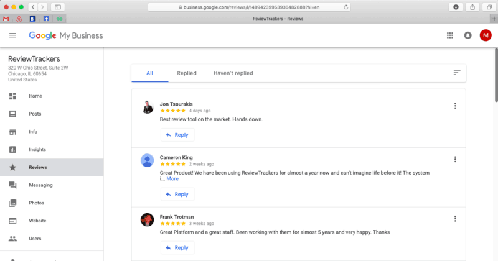
Task: Click the ReviewTrackers business name
Action: point(34,58)
